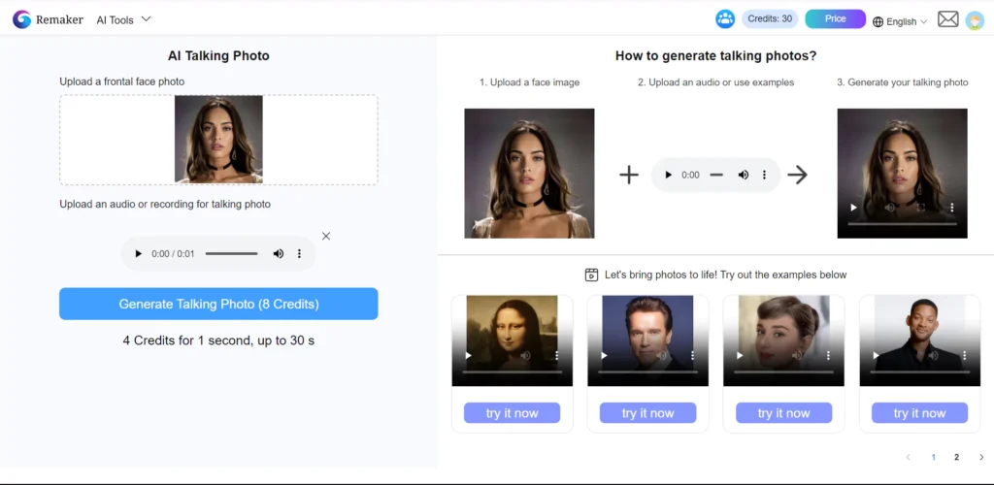Open the user profile avatar
This screenshot has width=994, height=485.
coord(975,21)
